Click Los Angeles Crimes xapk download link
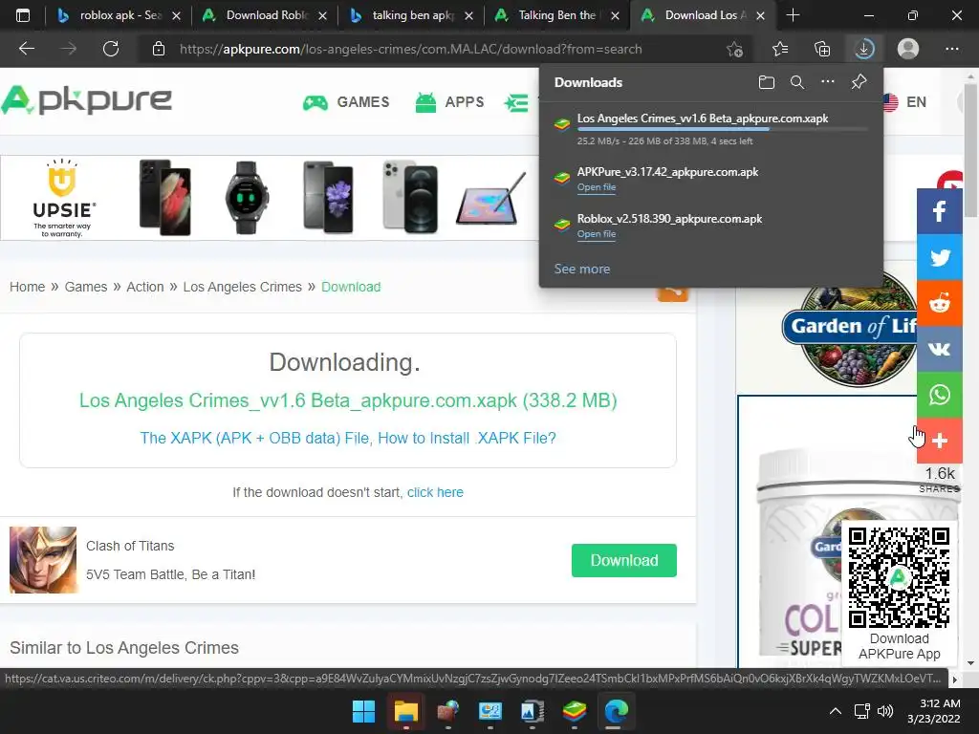 (348, 400)
